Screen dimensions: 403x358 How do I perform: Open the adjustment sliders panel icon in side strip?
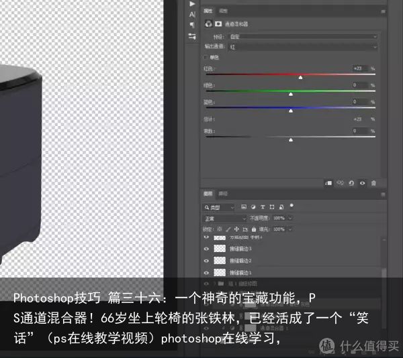click(192, 36)
